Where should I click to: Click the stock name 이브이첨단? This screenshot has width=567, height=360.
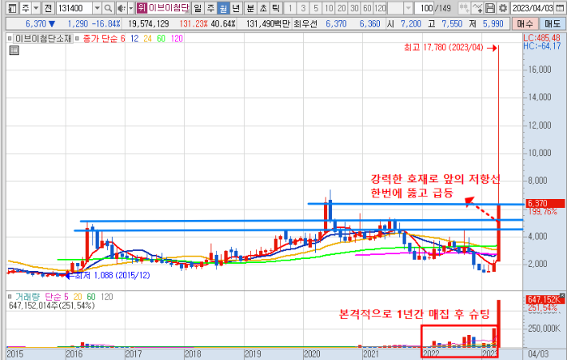pyautogui.click(x=168, y=7)
